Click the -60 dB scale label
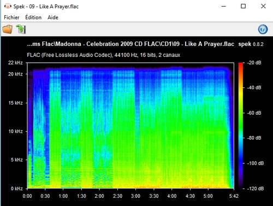Screen dimensions: 273x206 click(254, 113)
